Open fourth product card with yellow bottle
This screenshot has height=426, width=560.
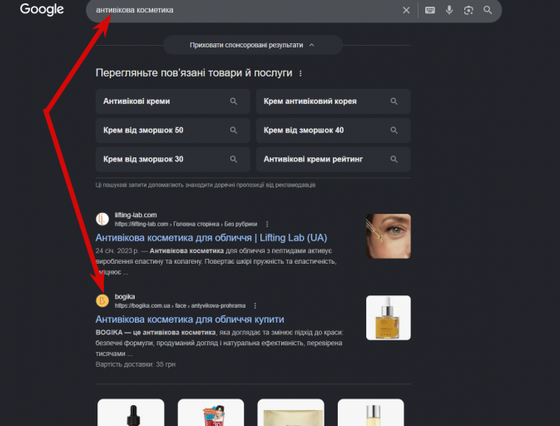tap(371, 413)
